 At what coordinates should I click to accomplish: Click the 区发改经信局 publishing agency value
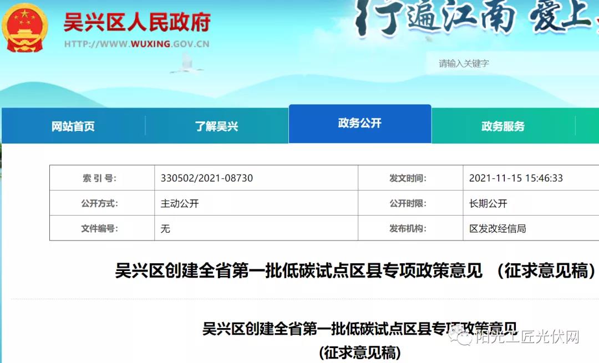click(498, 228)
